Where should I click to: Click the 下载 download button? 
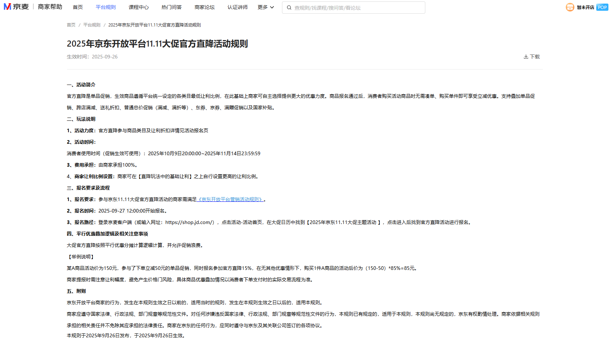pyautogui.click(x=532, y=57)
